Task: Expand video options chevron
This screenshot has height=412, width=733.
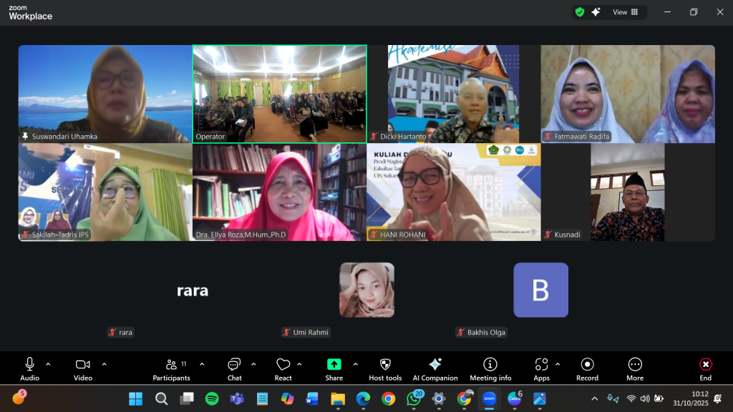Action: (104, 364)
